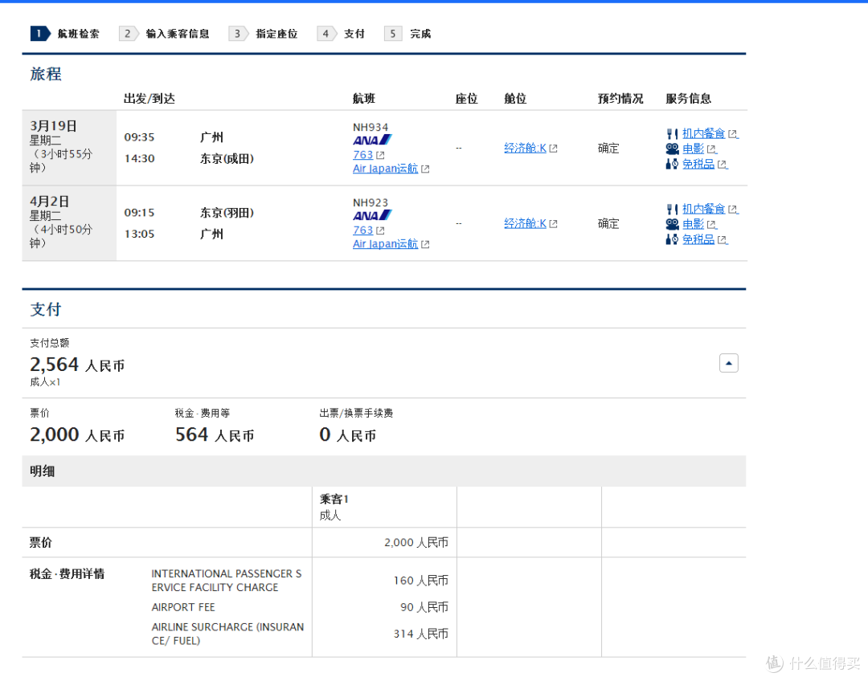The width and height of the screenshot is (868, 681).
Task: Go to step 4 支付
Action: pos(341,34)
